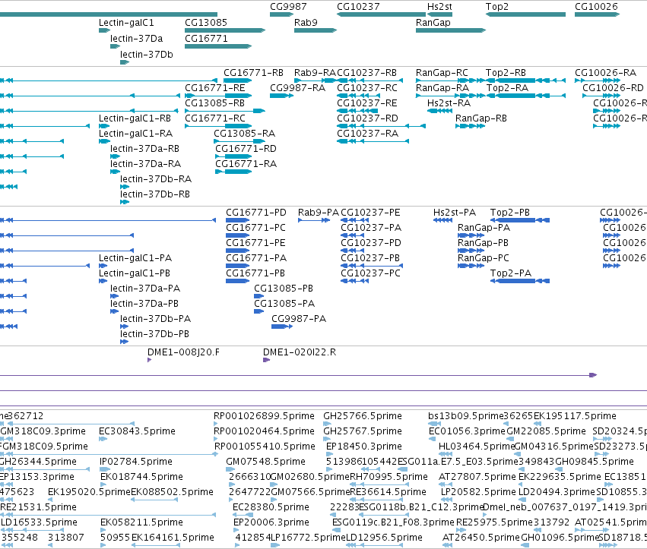Click EST GM22085.5prime label
Image resolution: width=647 pixels, height=549 pixels.
[x=546, y=431]
